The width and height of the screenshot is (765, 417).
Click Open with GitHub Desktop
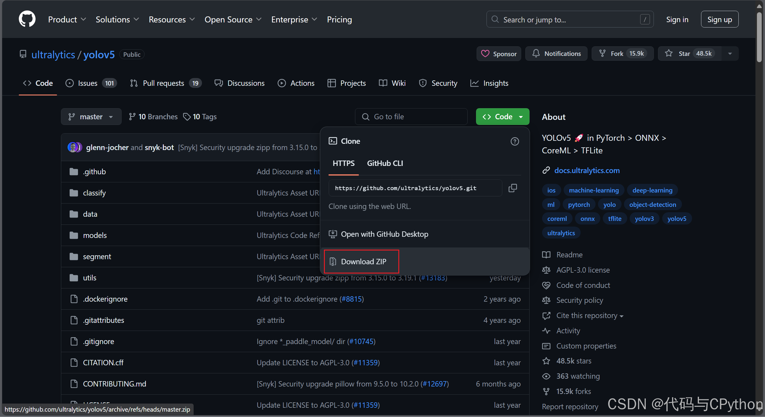tap(425, 234)
